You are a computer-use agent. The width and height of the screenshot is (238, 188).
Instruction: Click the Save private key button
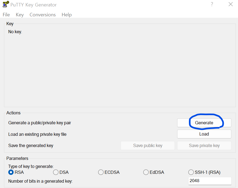click(204, 145)
